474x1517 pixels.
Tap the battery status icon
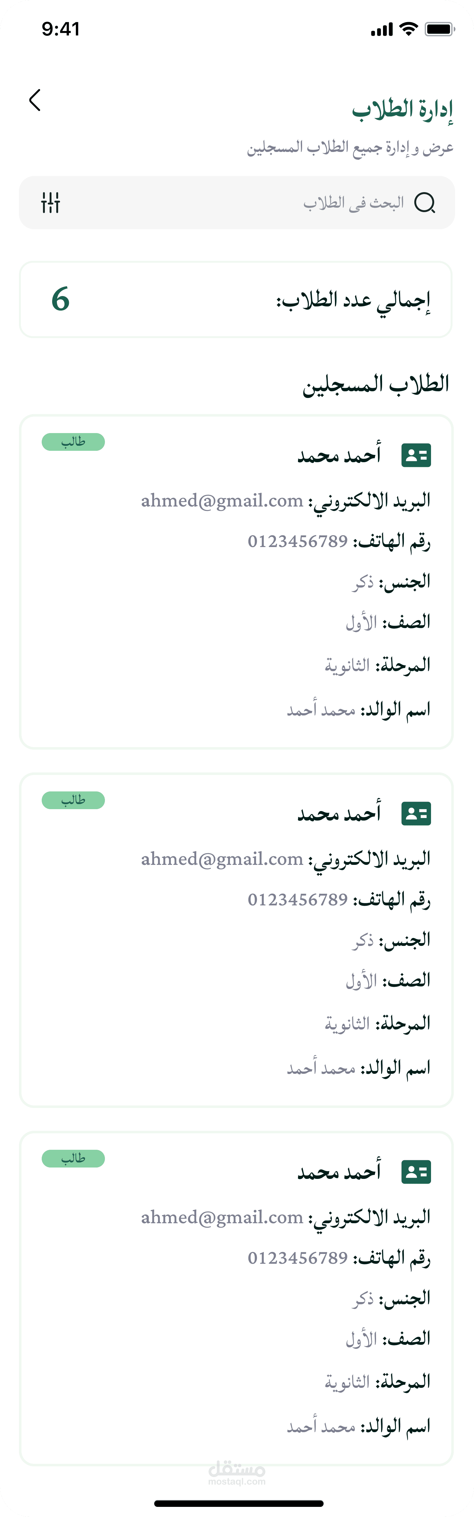[440, 29]
